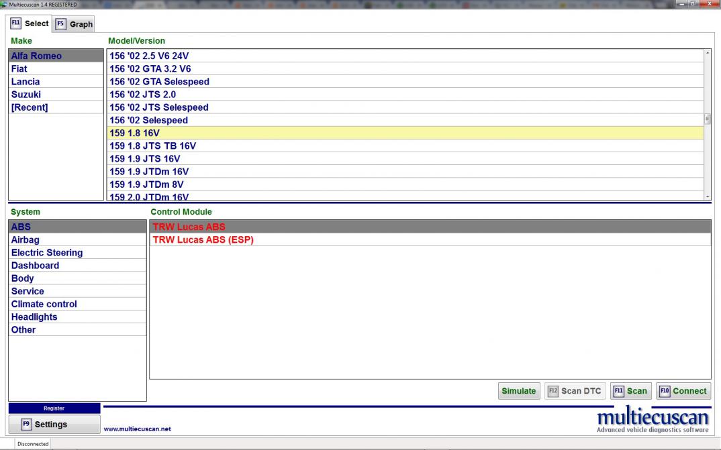This screenshot has height=450, width=721.
Task: Choose the Service system
Action: tap(77, 291)
